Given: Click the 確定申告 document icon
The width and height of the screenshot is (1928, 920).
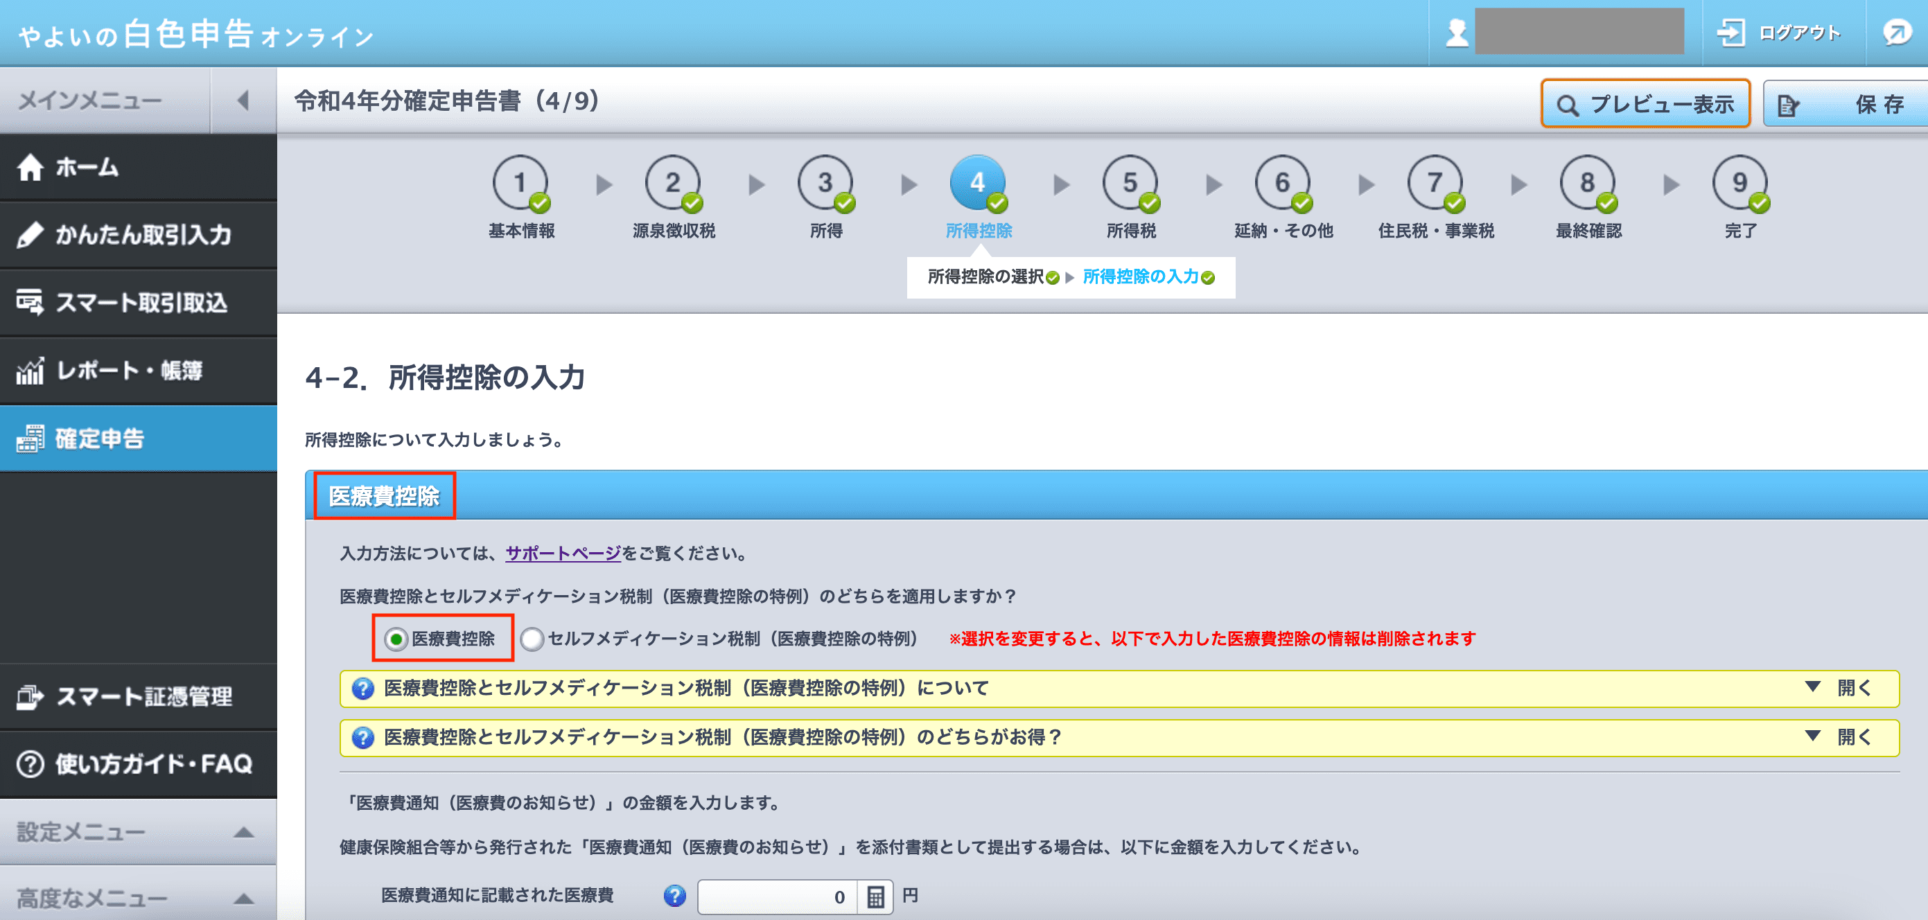Looking at the screenshot, I should (30, 439).
